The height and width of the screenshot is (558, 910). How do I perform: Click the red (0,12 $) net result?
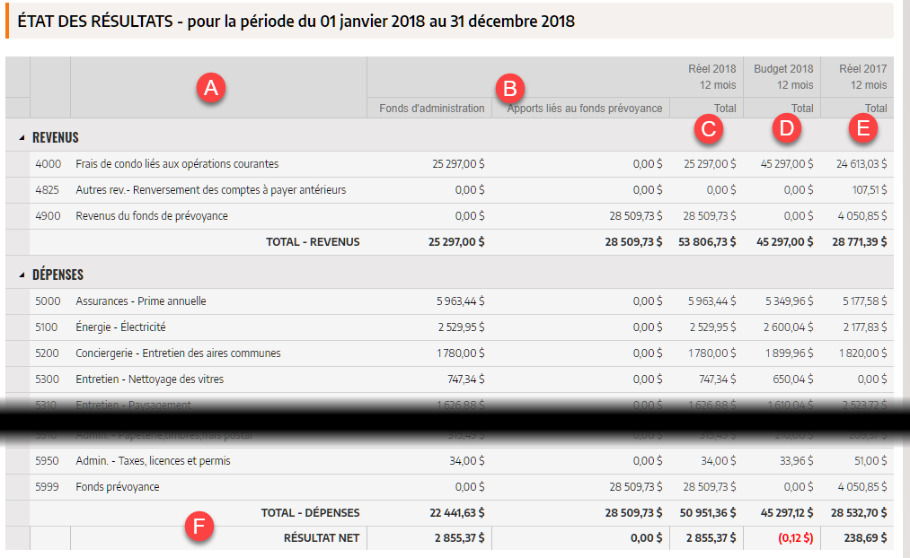click(x=796, y=538)
